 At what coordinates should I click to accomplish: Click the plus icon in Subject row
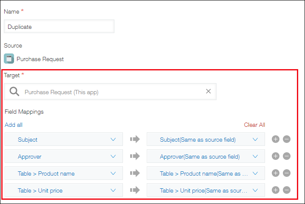pyautogui.click(x=275, y=139)
